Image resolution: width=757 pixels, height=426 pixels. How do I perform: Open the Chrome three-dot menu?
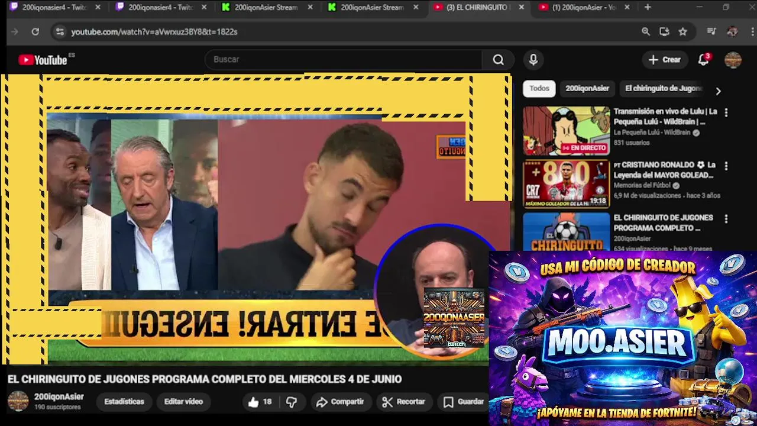click(x=751, y=32)
